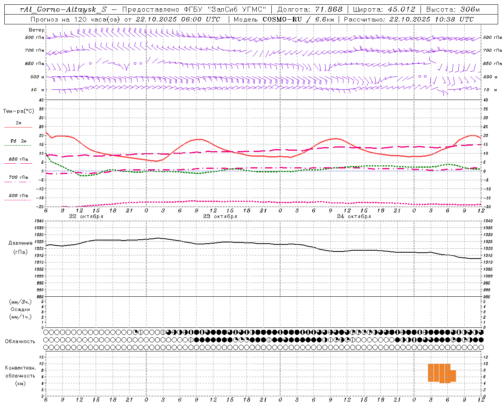Screen dimensions: 504x403
Task: Click the Облачность row label
Action: pos(20,342)
